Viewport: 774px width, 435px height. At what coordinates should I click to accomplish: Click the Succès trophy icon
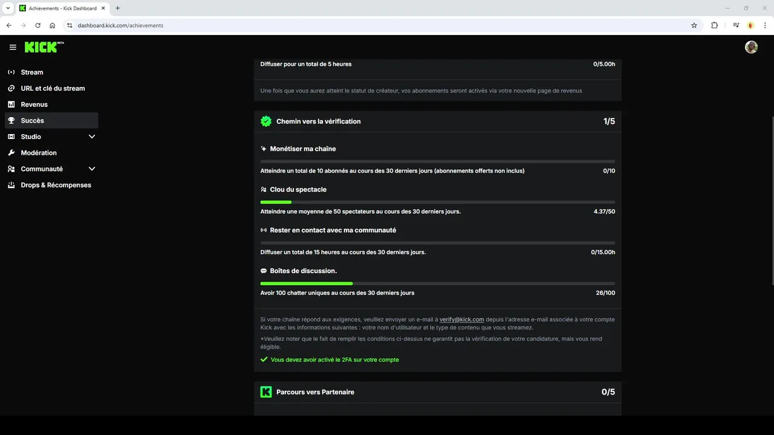(11, 120)
